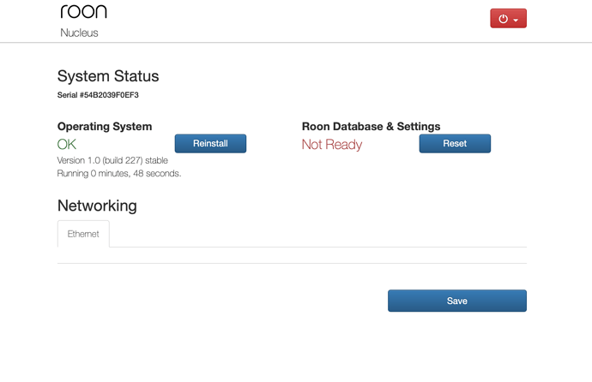Image resolution: width=592 pixels, height=382 pixels.
Task: Click the Nucleus label under the logo
Action: 79,33
